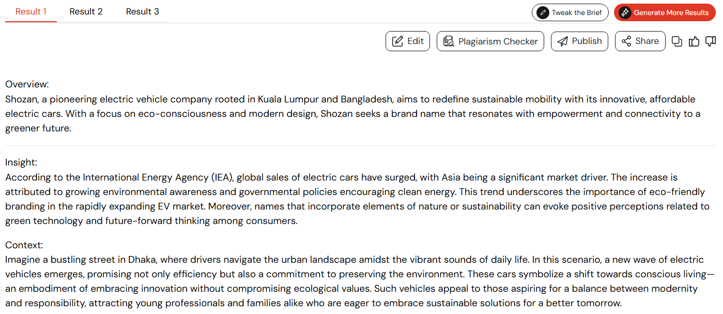Click the Overview heading
This screenshot has height=314, width=723.
click(27, 84)
